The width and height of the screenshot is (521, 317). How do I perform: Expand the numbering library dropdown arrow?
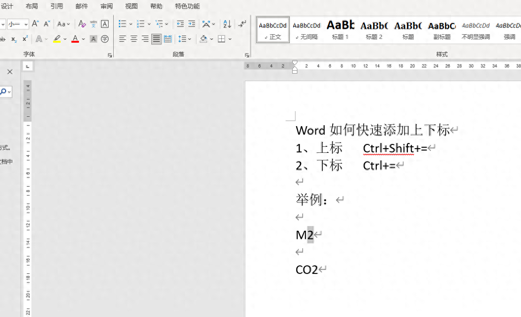pos(149,24)
